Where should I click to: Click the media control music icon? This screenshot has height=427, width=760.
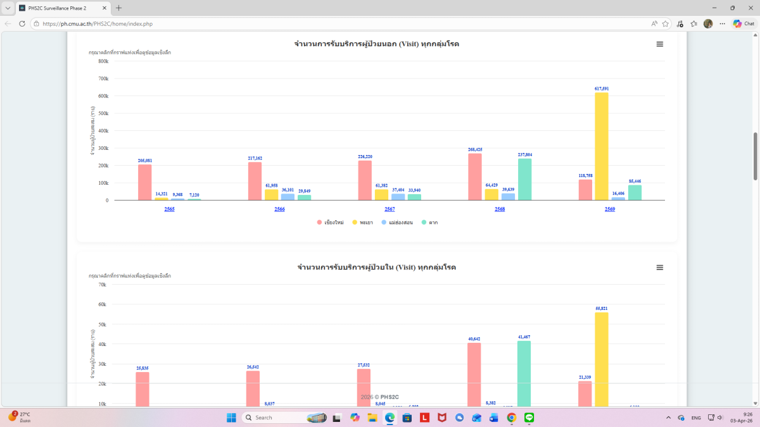pyautogui.click(x=680, y=23)
